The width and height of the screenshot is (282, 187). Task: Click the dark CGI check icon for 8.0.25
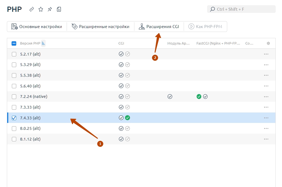121,128
